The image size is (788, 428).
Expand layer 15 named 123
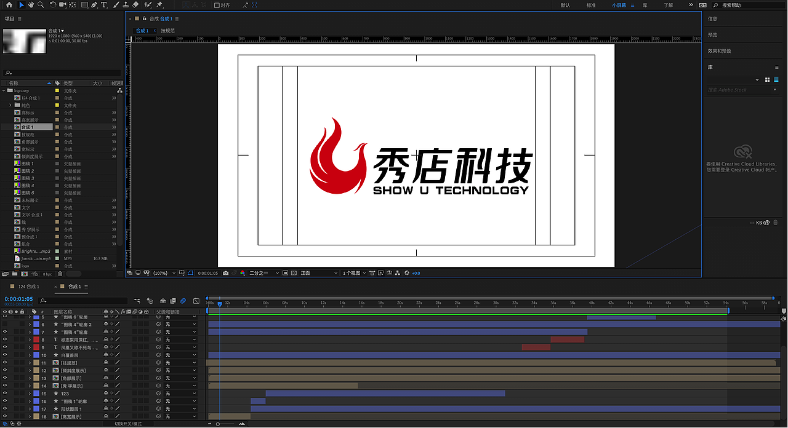(28, 392)
